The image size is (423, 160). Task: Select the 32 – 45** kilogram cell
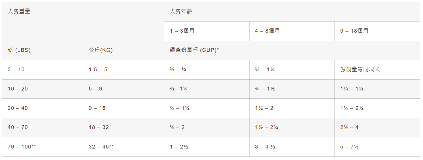(x=101, y=147)
